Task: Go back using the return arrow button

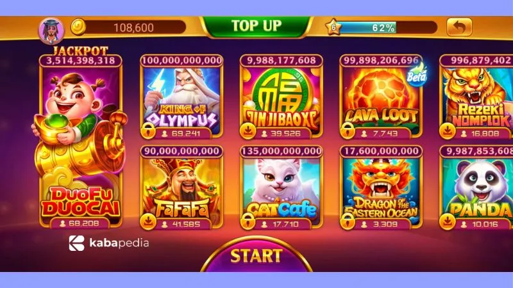Action: point(459,27)
